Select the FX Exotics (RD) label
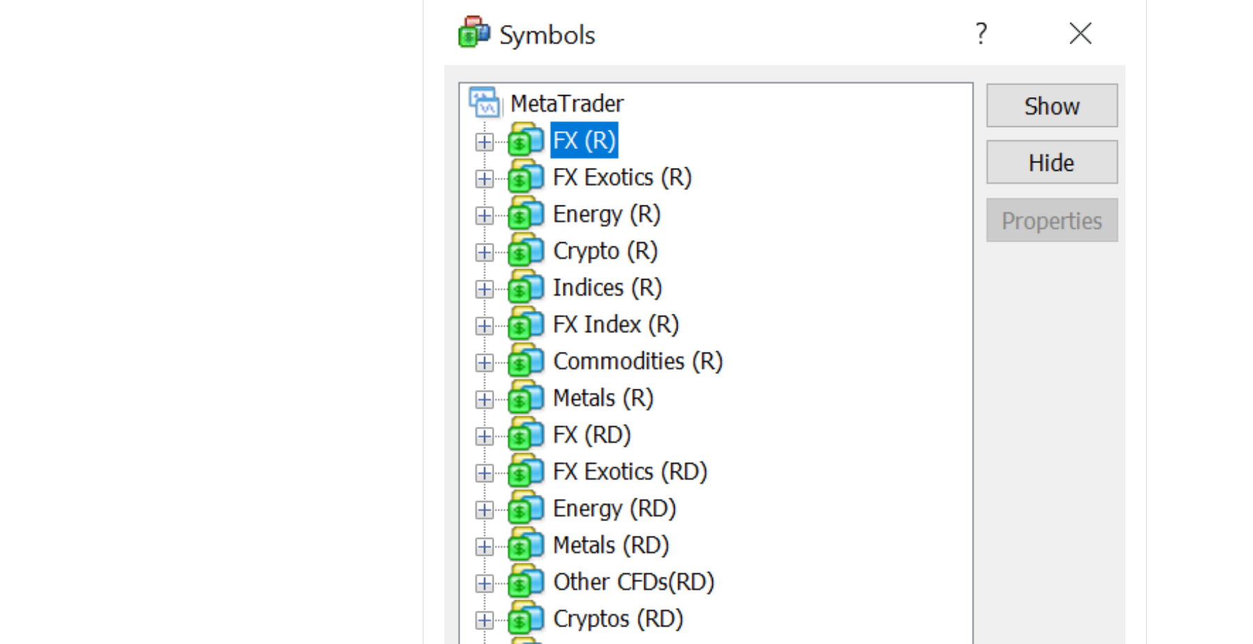The image size is (1253, 644). (630, 471)
